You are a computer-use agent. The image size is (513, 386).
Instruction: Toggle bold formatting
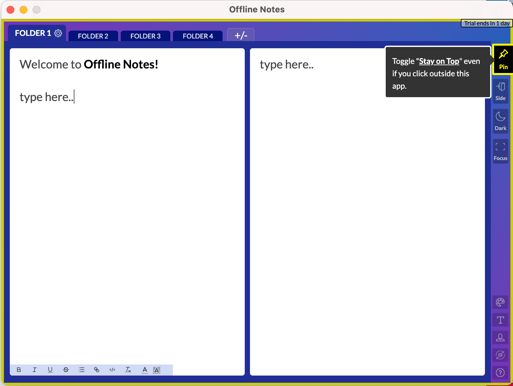click(x=19, y=370)
